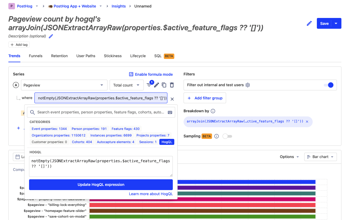Image resolution: width=348 pixels, height=220 pixels.
Task: Open settings gear for internal user filter
Action: [x=248, y=85]
